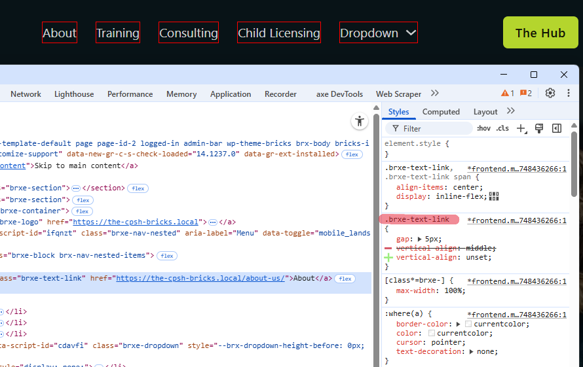
Task: Click the Filter styles input field
Action: (x=432, y=128)
